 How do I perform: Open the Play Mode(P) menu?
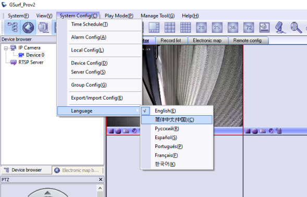tap(119, 16)
